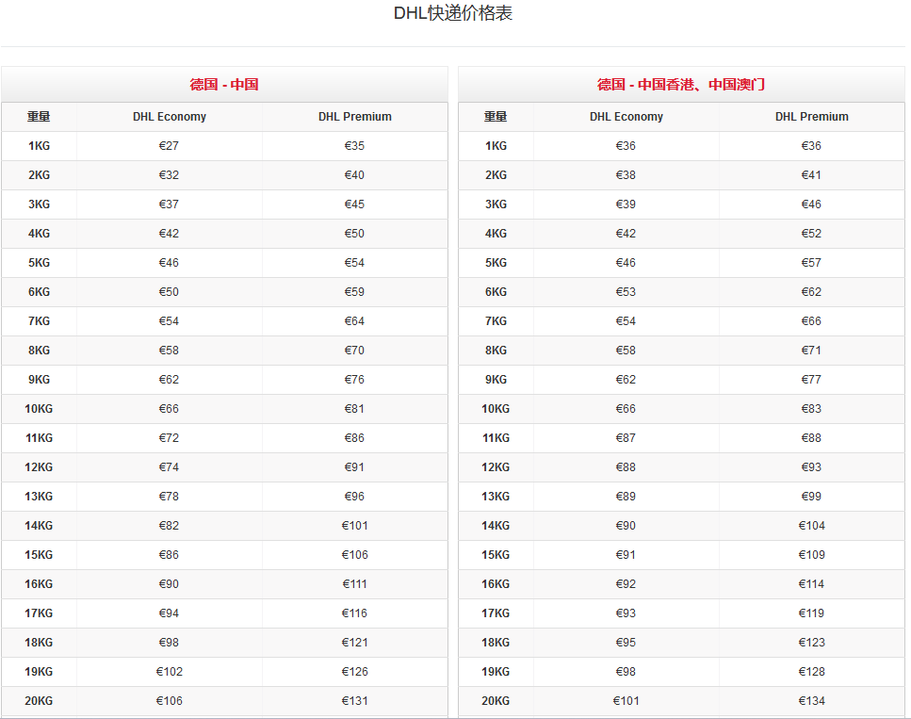Select the €27 Economy price for 1KG

point(169,146)
